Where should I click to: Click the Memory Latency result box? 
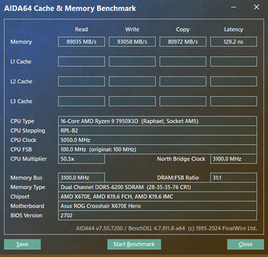pos(234,41)
